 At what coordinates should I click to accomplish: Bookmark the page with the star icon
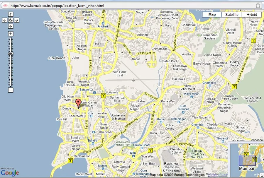pyautogui.click(x=258, y=6)
